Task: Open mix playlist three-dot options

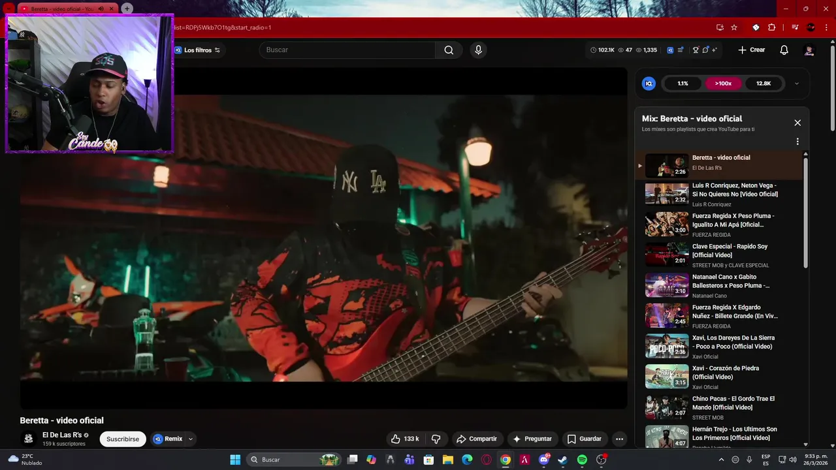Action: tap(797, 142)
